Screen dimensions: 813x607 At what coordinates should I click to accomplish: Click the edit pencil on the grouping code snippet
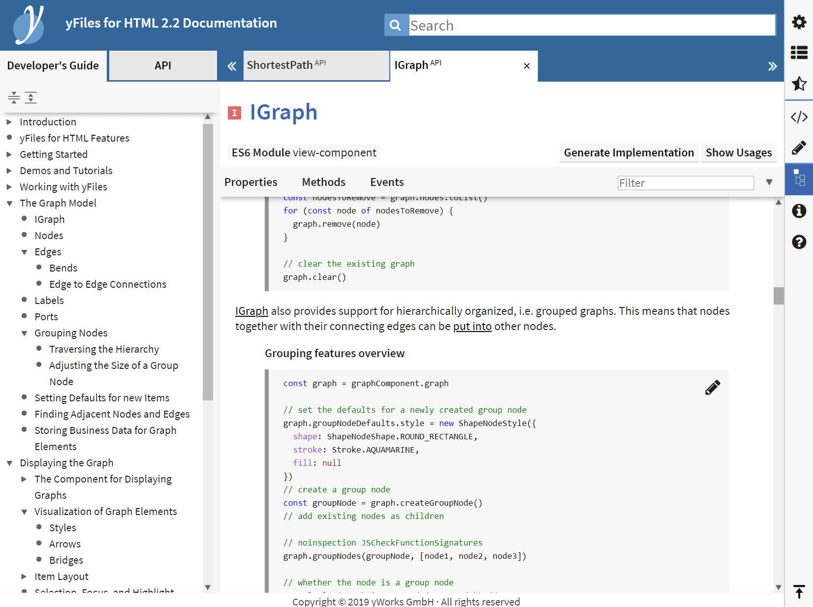point(712,387)
